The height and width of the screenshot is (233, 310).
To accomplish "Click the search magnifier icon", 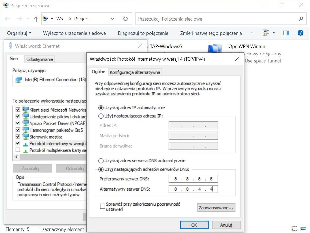I will (301, 19).
